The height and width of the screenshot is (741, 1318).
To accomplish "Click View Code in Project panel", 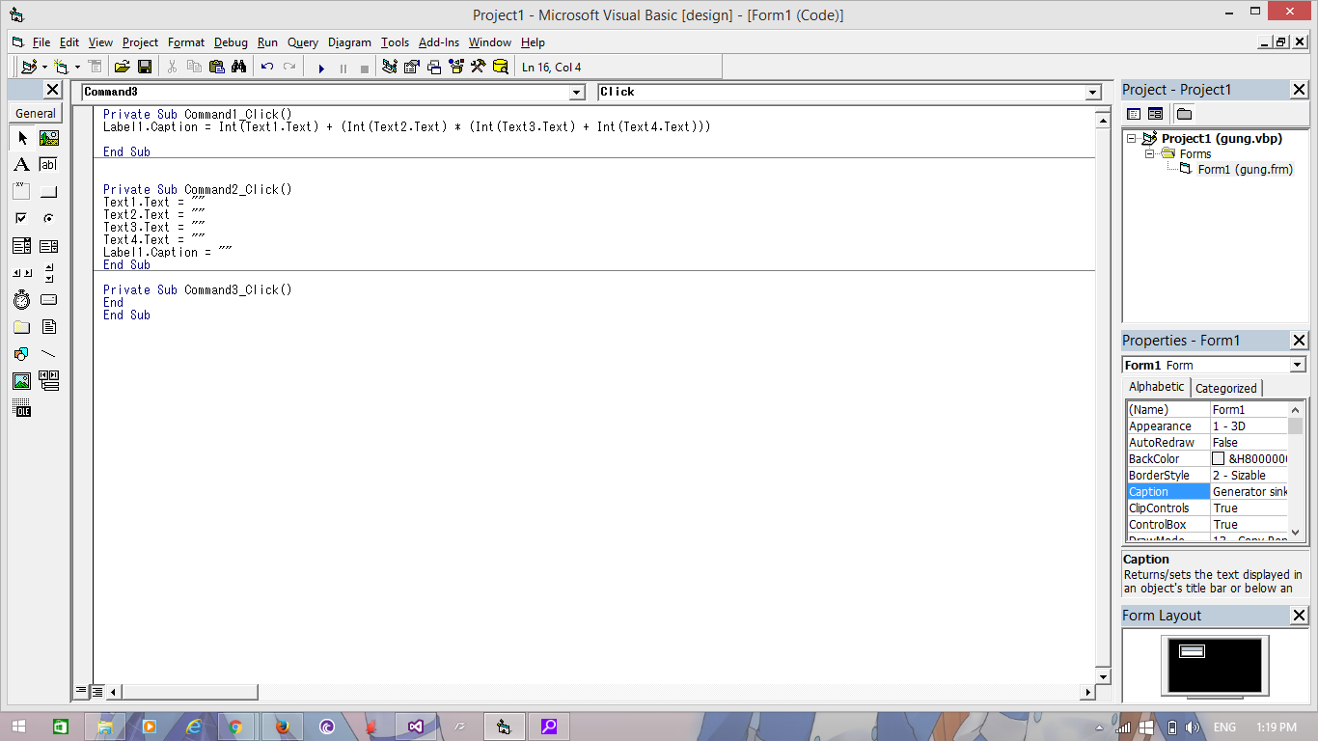I will click(x=1135, y=114).
